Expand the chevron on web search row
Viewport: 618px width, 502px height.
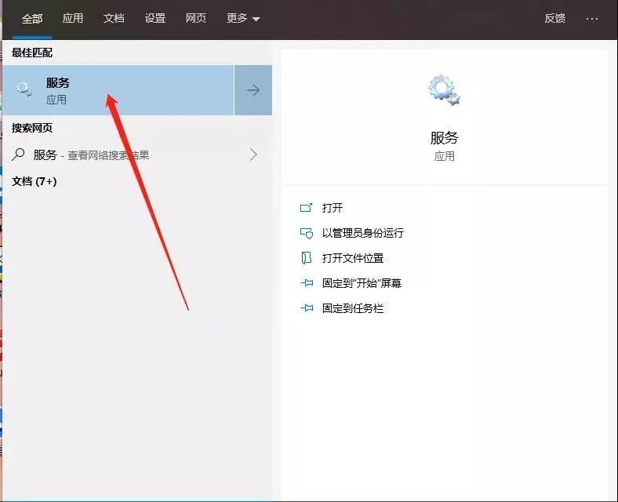253,155
